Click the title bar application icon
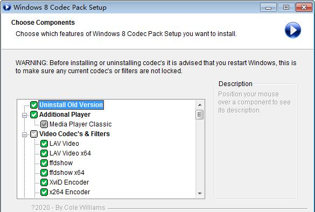Viewport: 315px width, 212px height. click(x=7, y=7)
